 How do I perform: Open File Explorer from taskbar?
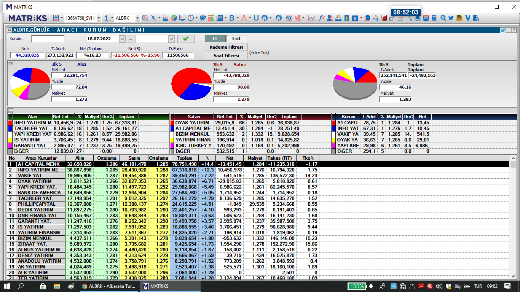click(57, 286)
